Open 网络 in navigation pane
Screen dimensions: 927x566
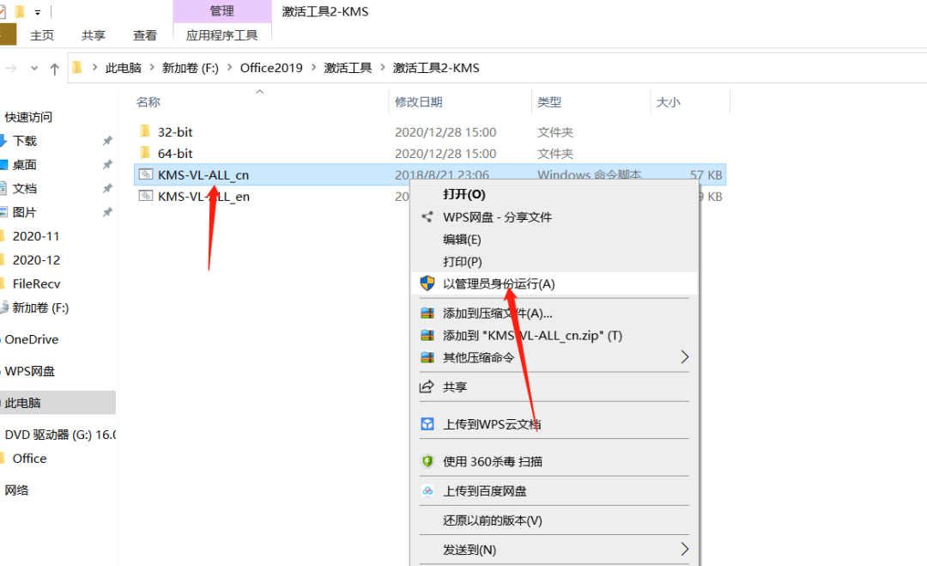(x=16, y=490)
